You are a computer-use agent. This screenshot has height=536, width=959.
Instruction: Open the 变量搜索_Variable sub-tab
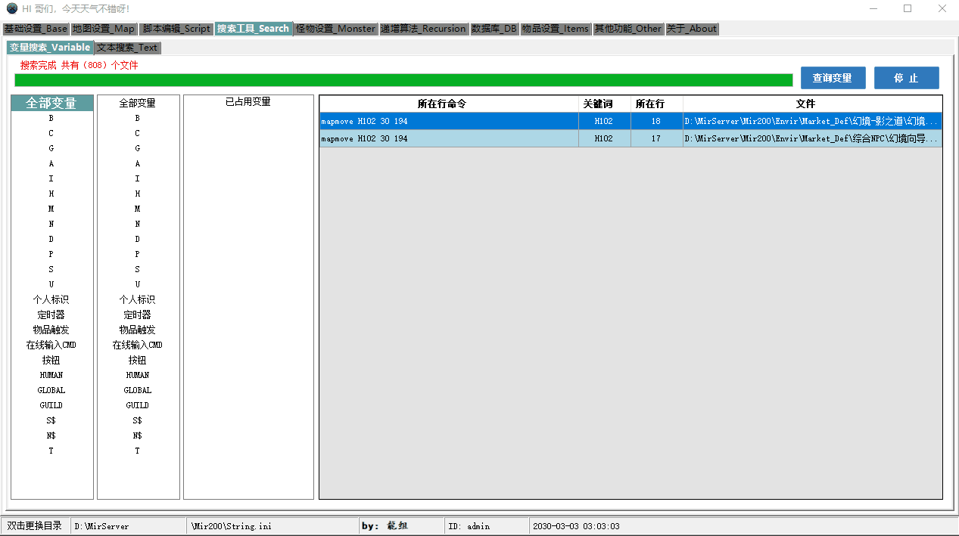pyautogui.click(x=49, y=47)
